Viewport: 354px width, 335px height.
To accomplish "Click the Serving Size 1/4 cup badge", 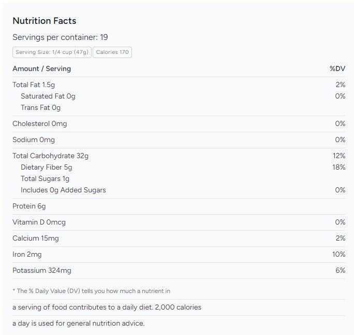I will (x=52, y=52).
